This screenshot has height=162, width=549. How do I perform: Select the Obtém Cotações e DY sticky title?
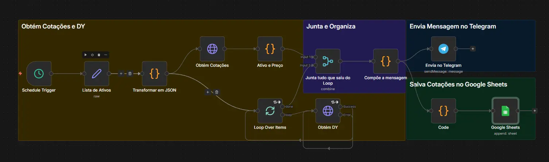coord(53,26)
